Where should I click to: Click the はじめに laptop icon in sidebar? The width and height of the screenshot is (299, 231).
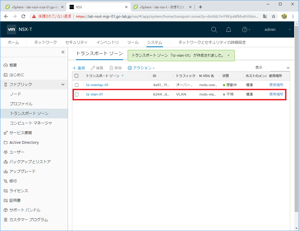click(6, 75)
